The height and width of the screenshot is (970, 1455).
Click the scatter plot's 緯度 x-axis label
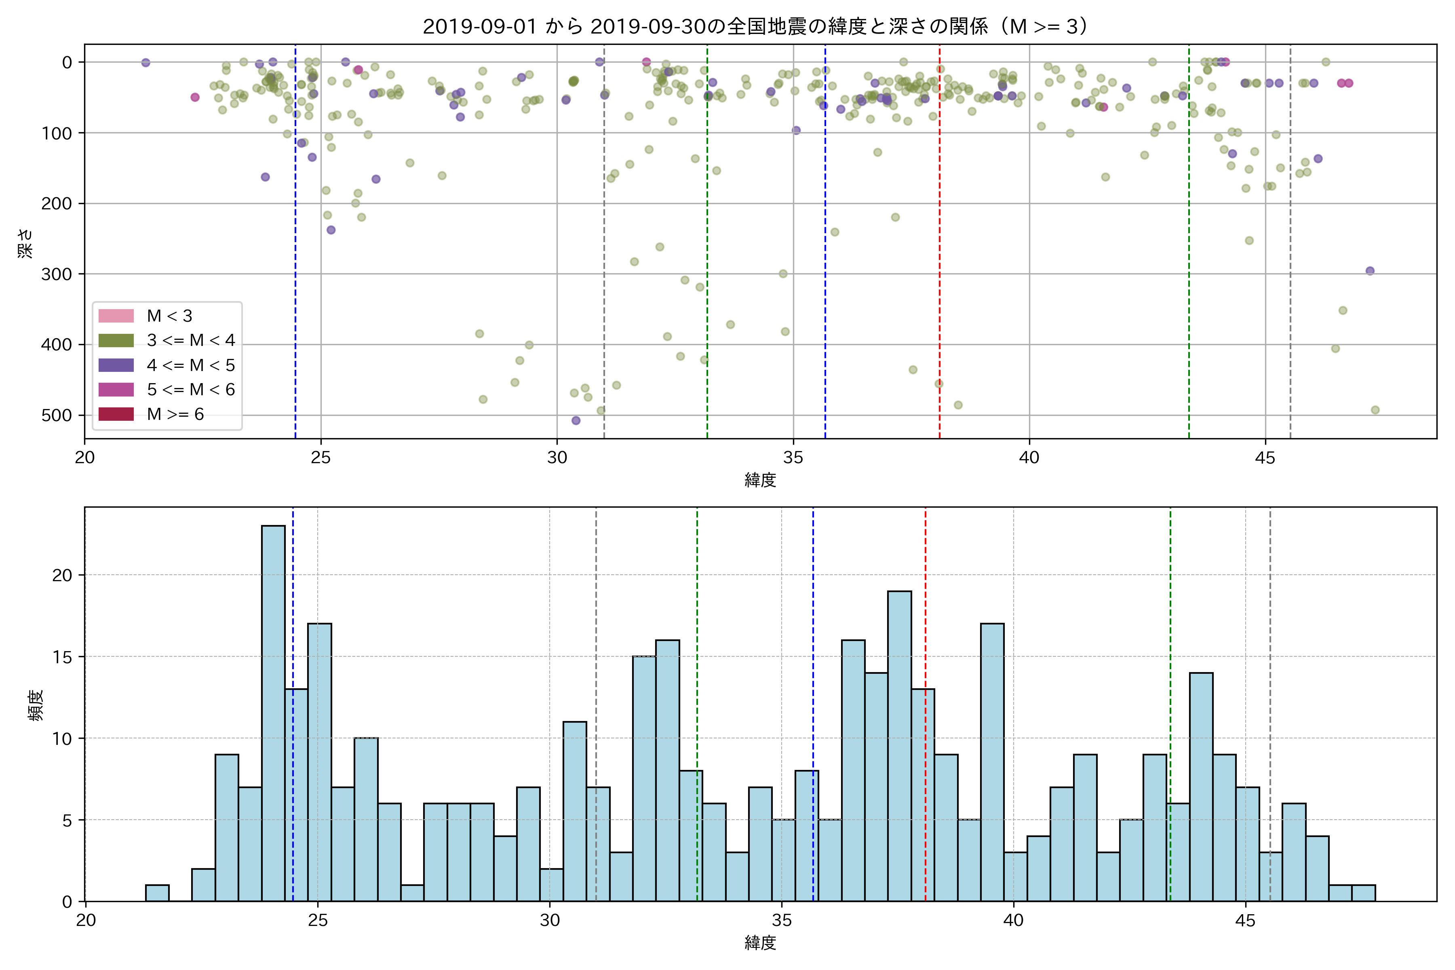760,480
